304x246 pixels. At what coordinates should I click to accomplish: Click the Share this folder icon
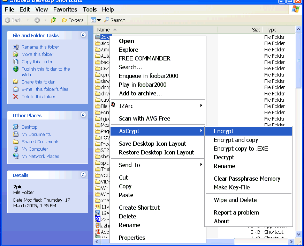point(16,82)
